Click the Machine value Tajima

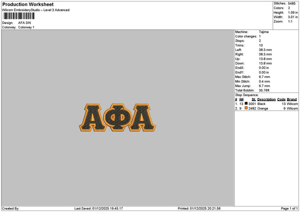tap(263, 32)
